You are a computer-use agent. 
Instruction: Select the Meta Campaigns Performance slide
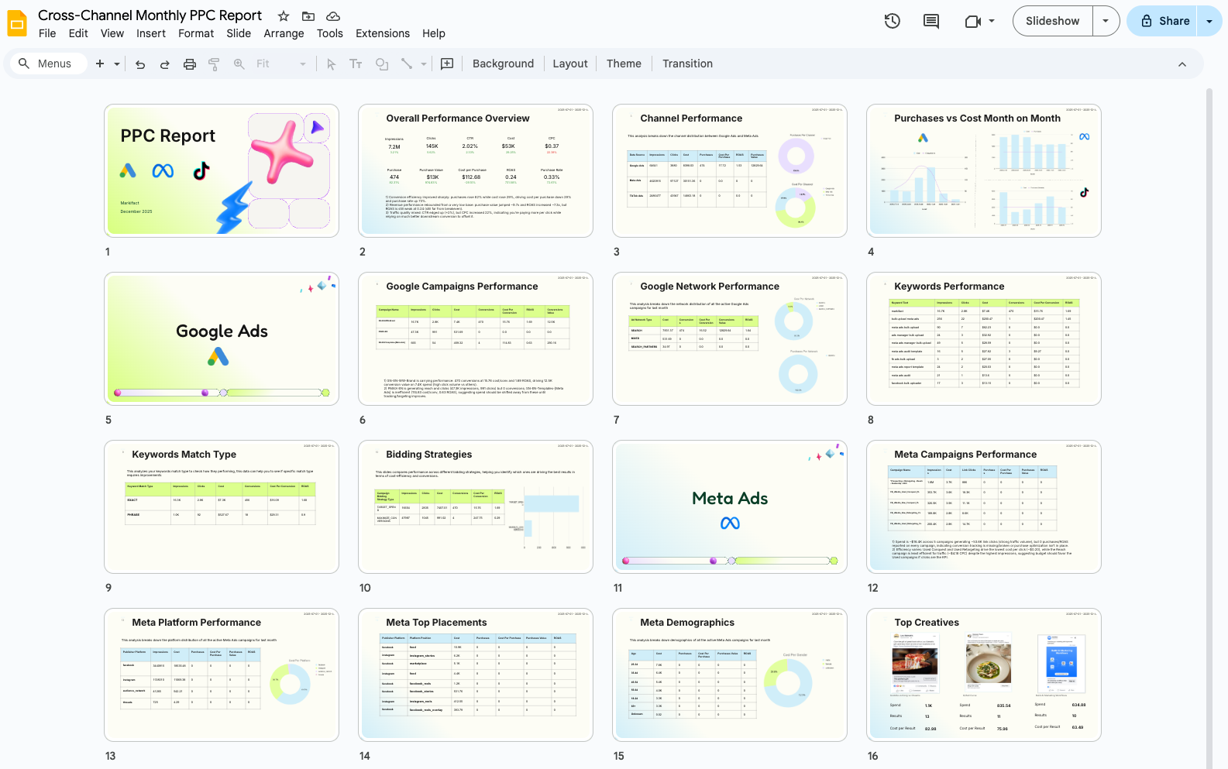click(x=984, y=506)
